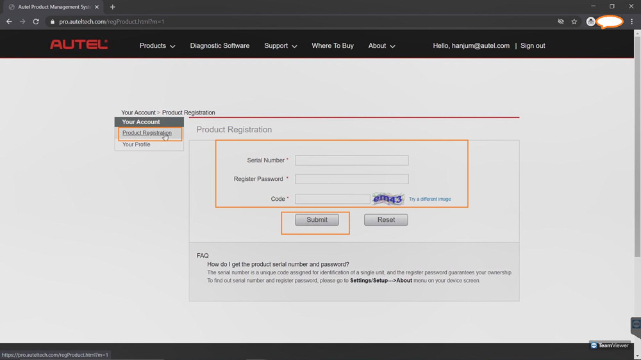Reset the registration form fields

tap(386, 220)
